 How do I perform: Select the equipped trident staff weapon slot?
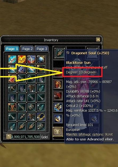pyautogui.click(x=60, y=53)
